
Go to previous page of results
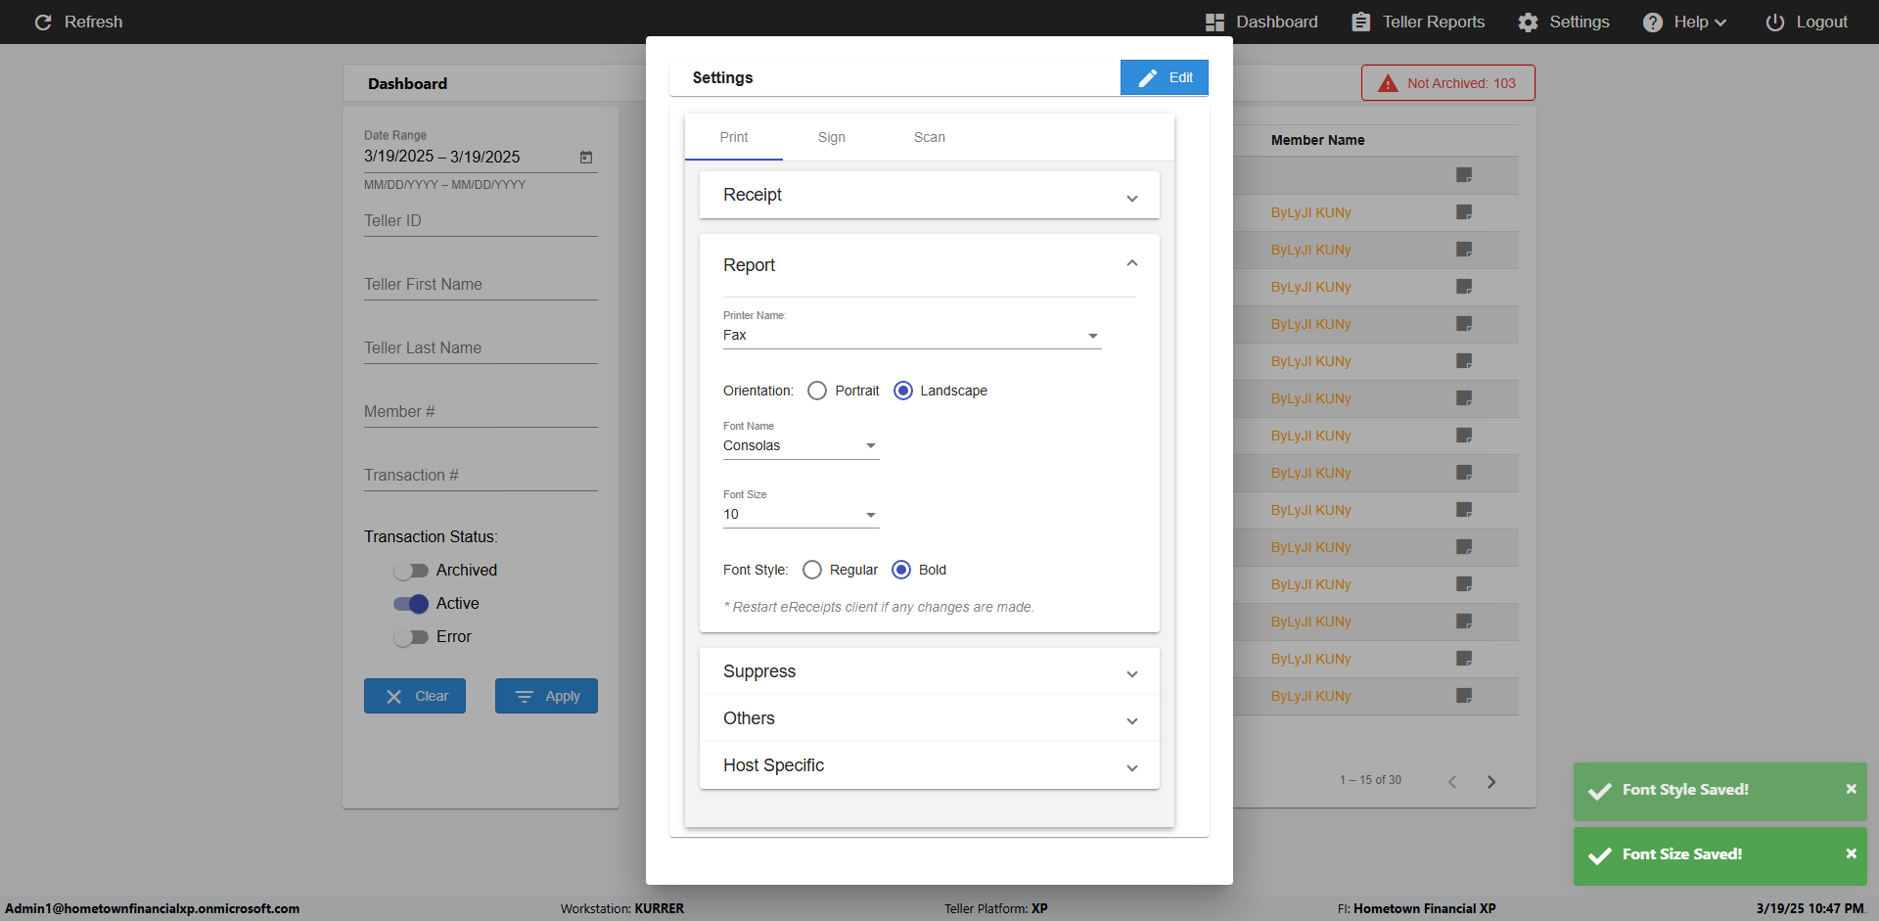point(1452,781)
